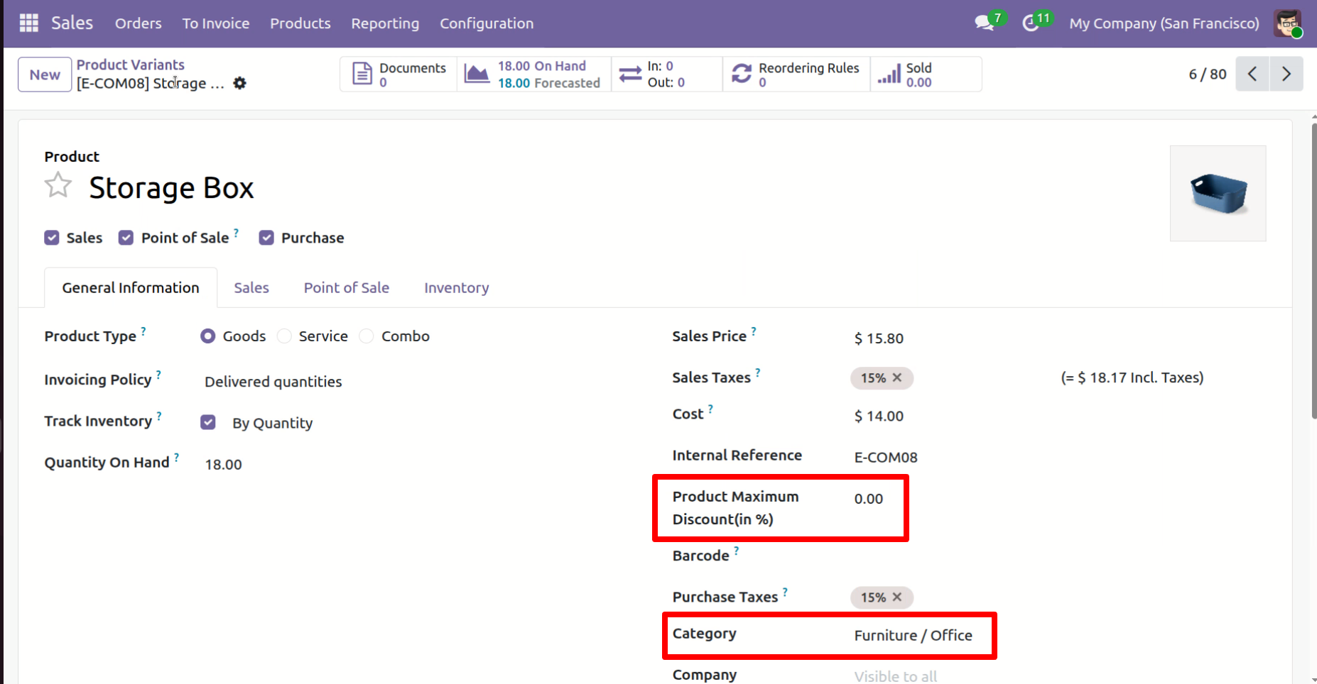Uncheck the Point of Sale checkbox

126,238
